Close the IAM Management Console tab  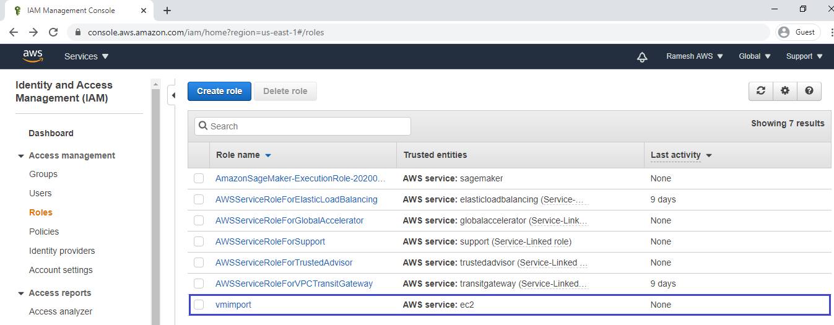click(143, 11)
